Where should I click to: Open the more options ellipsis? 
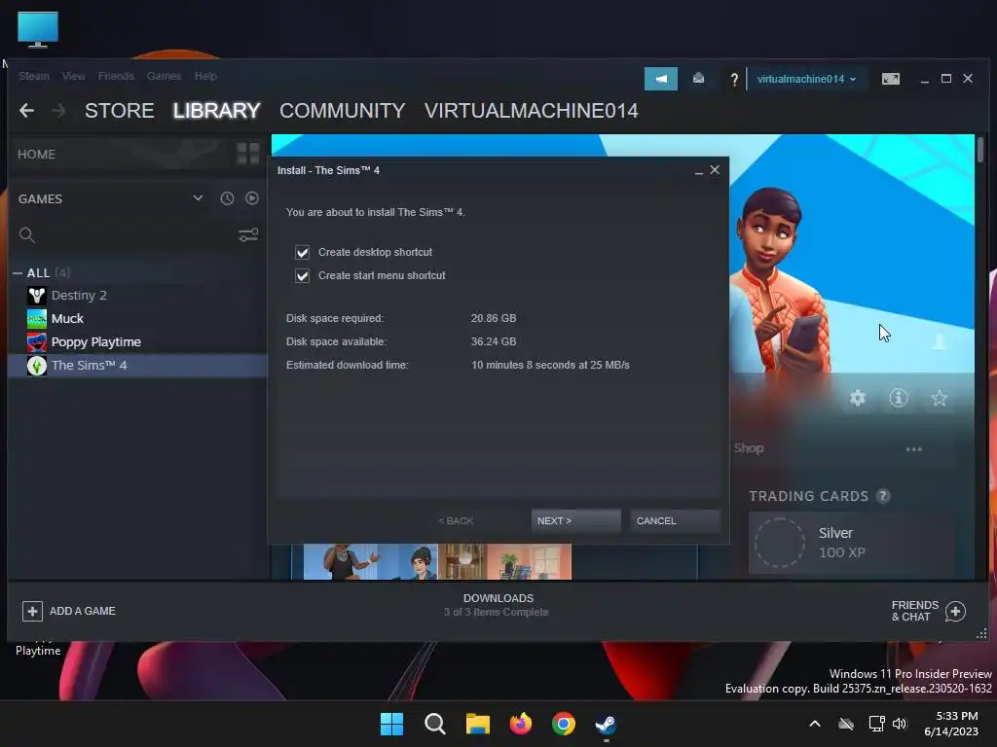coord(913,449)
